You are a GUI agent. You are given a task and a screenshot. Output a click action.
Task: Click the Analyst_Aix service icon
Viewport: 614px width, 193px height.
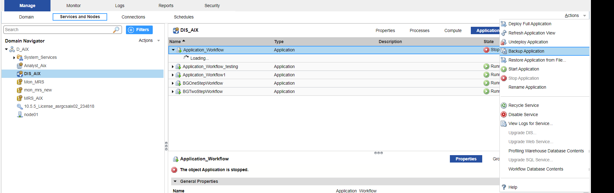point(20,66)
